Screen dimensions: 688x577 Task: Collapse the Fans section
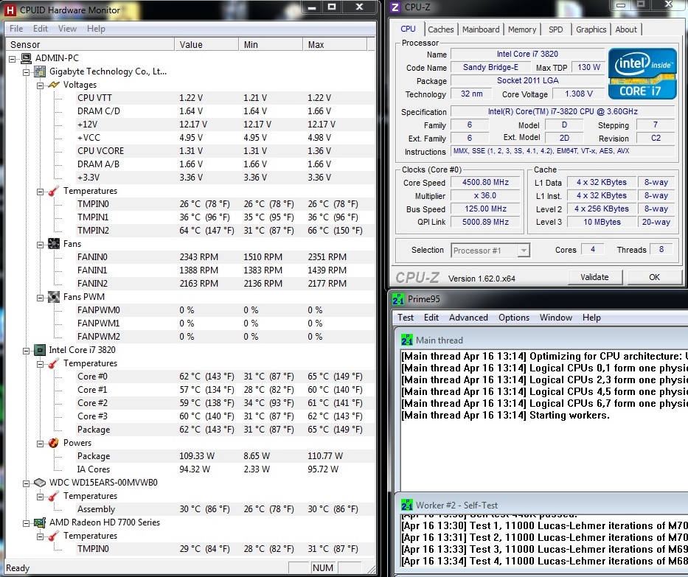click(41, 244)
